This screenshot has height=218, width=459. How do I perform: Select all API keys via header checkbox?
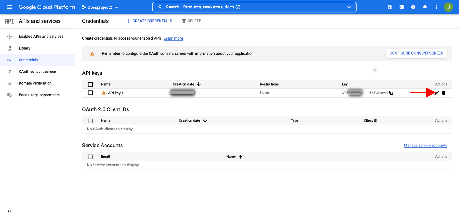[90, 84]
